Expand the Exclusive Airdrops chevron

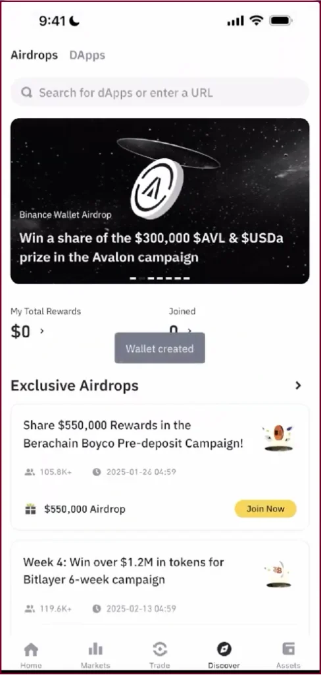tap(298, 386)
